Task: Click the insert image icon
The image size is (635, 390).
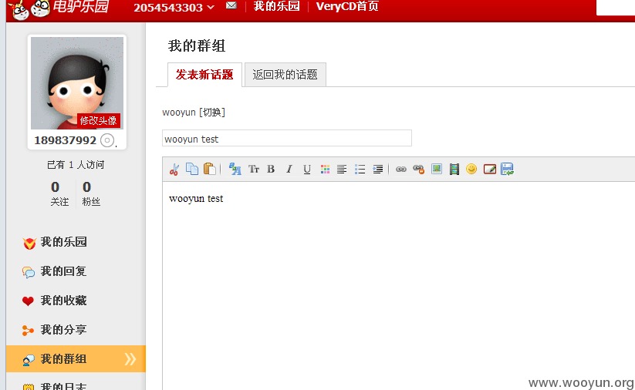Action: click(437, 169)
